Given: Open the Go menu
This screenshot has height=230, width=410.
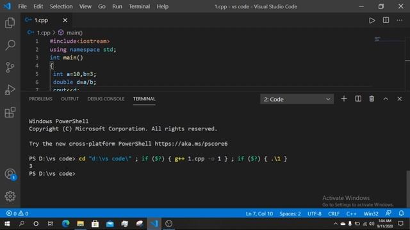Looking at the screenshot, I should (102, 6).
